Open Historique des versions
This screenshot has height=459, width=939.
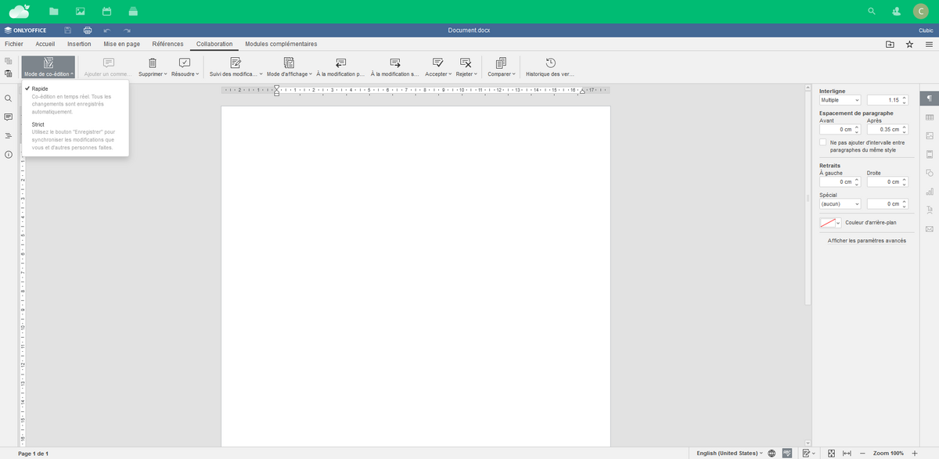(x=550, y=67)
